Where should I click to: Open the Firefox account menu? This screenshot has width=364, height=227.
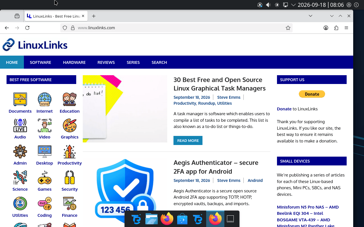[x=326, y=28]
